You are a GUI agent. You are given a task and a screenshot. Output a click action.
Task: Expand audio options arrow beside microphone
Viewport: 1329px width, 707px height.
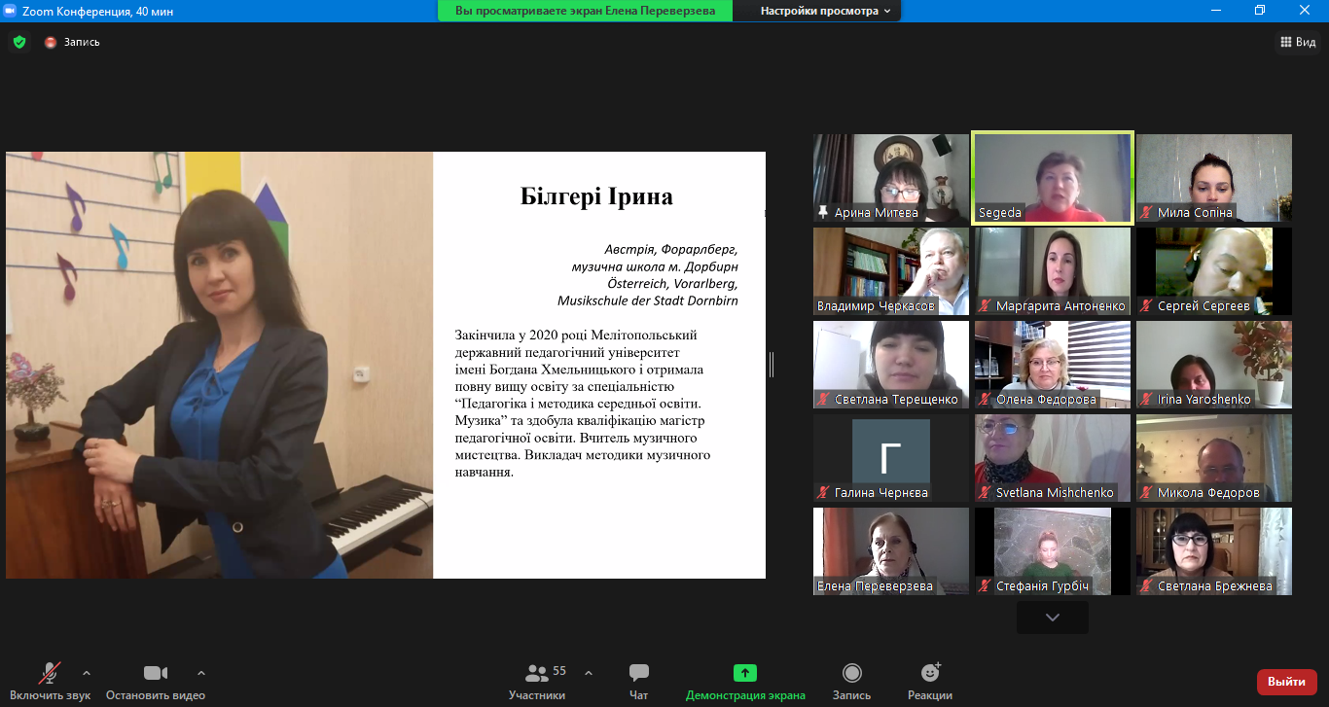pyautogui.click(x=87, y=672)
